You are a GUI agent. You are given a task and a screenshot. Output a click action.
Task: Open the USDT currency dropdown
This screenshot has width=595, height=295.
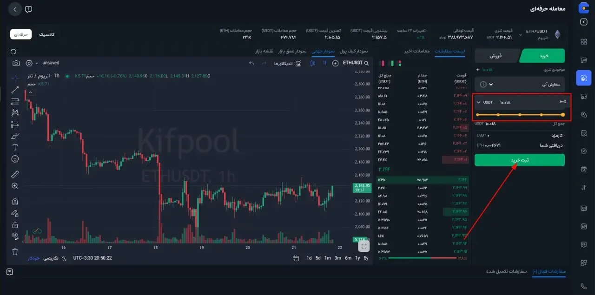point(485,102)
